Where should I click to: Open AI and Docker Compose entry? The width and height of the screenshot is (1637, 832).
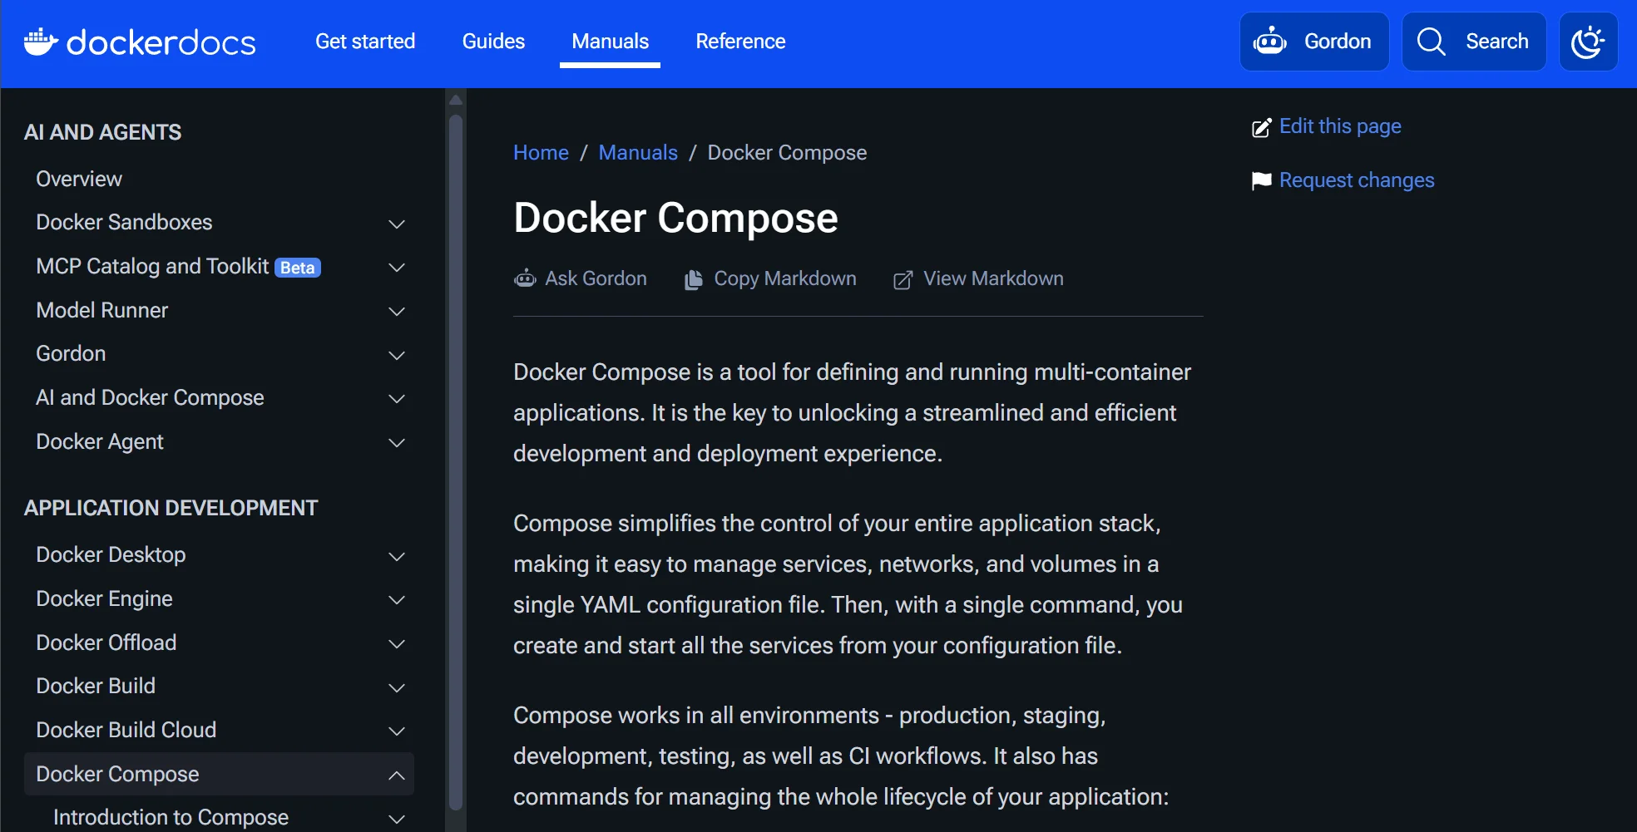tap(150, 397)
